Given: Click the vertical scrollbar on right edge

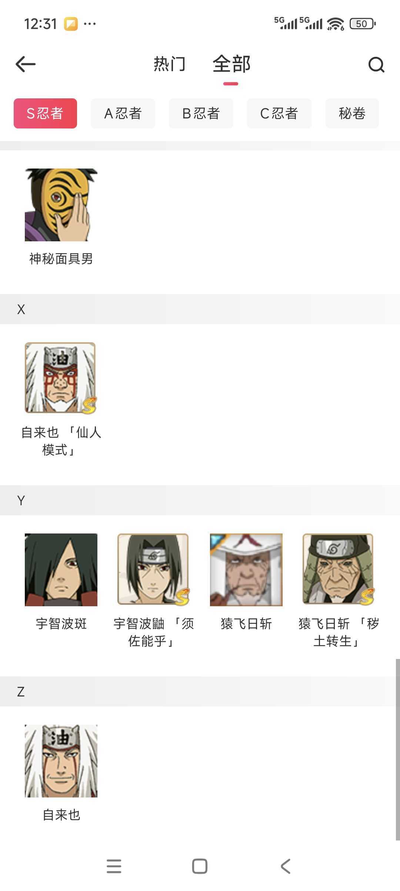Looking at the screenshot, I should click(397, 750).
